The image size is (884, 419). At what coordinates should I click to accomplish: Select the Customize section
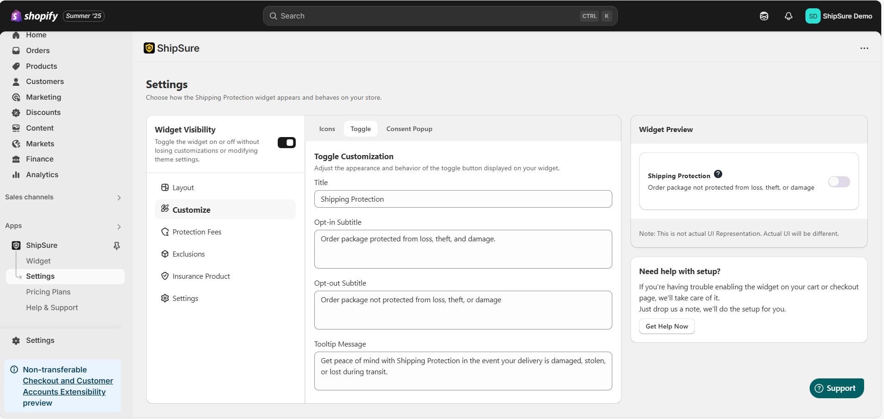point(225,209)
